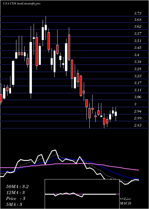
Task: Select the 3.51 price level label
Action: point(138,41)
